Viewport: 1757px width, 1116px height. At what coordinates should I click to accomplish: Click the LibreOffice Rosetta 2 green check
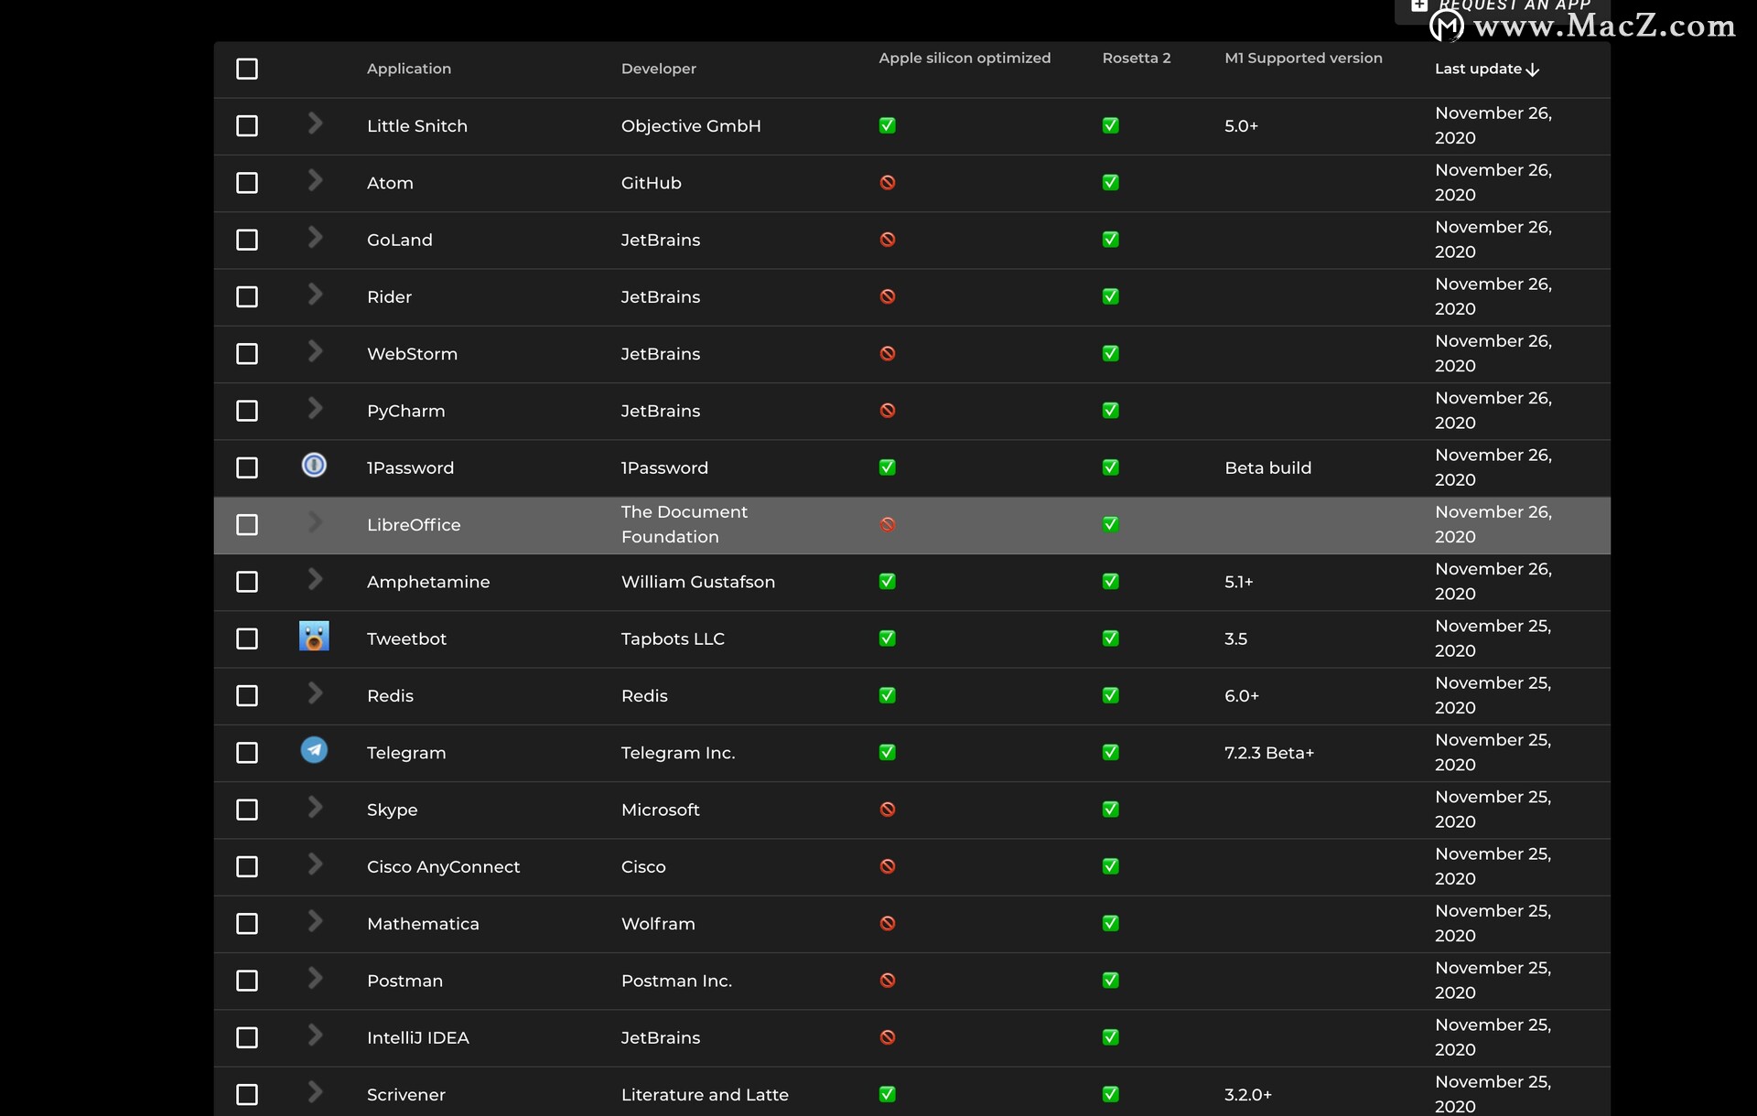1110,525
